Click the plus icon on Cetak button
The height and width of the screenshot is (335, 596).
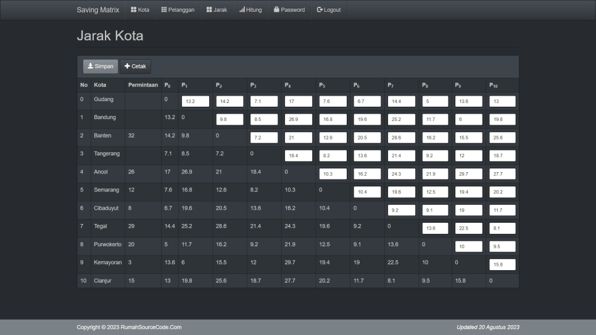coord(127,66)
